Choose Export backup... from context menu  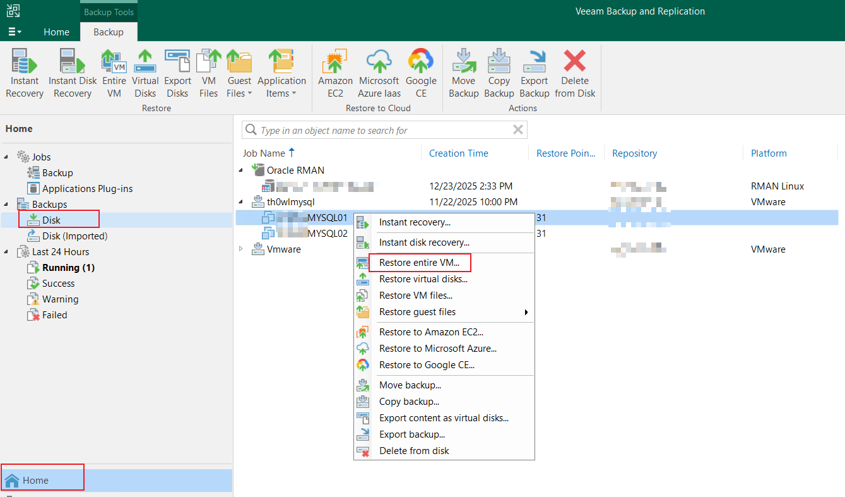point(444,434)
